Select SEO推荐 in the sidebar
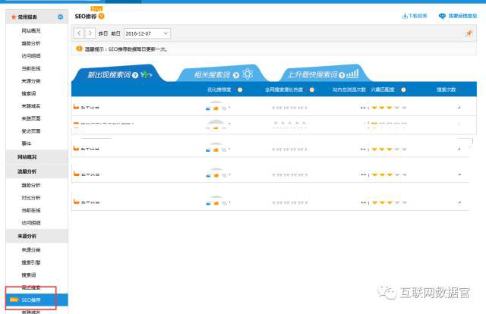Screen dimensions: 486x314 tap(31, 301)
